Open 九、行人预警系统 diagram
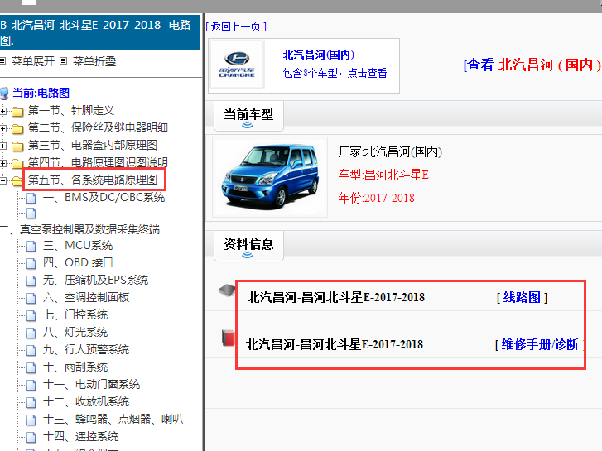The image size is (602, 451). tap(86, 349)
